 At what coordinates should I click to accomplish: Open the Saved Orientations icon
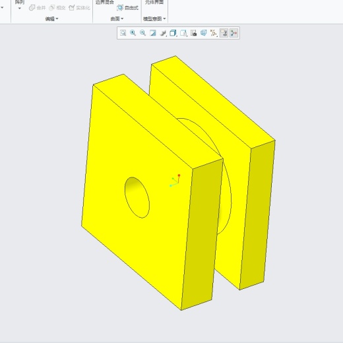(183, 33)
